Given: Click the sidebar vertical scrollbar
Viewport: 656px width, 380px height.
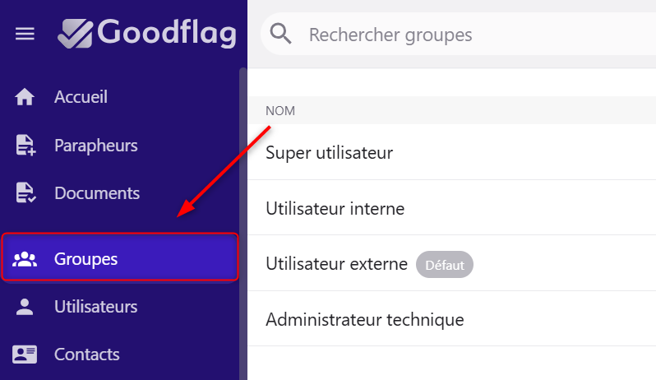Looking at the screenshot, I should coord(243,224).
